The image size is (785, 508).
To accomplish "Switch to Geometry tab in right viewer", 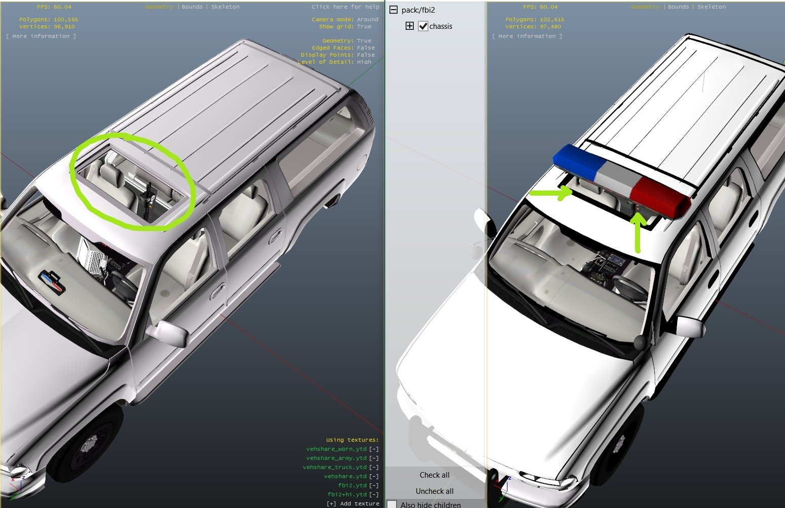I will coord(646,7).
